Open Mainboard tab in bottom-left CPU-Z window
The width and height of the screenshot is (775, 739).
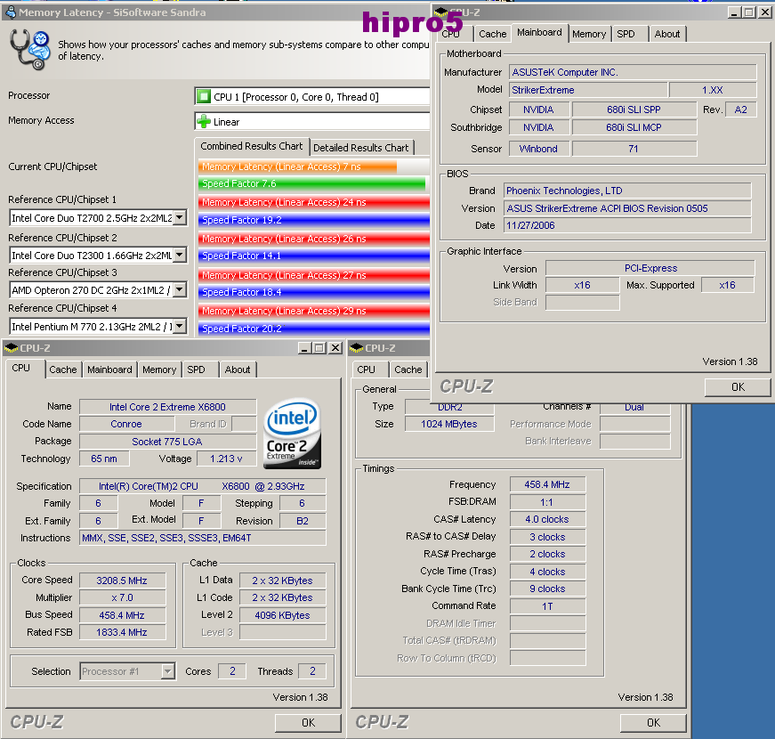coord(109,369)
